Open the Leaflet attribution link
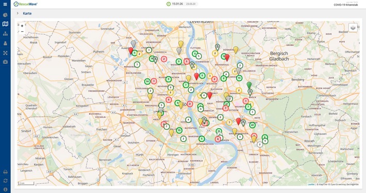 [311, 184]
